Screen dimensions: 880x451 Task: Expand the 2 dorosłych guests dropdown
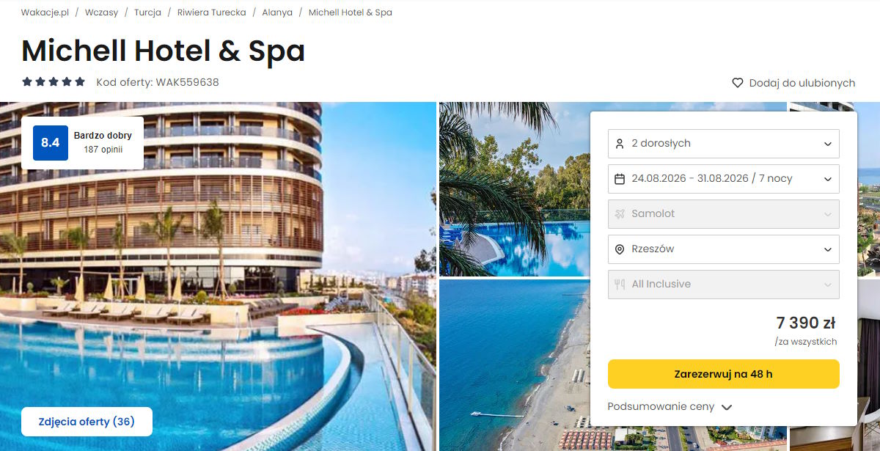tap(724, 143)
